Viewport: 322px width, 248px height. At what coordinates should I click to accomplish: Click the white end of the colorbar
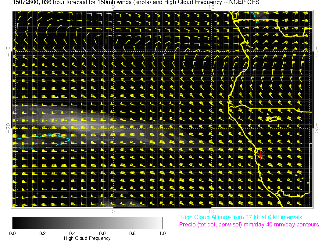[160, 223]
